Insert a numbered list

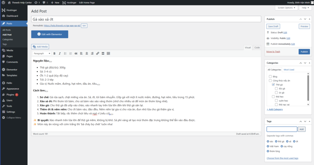pyautogui.click(x=70, y=53)
